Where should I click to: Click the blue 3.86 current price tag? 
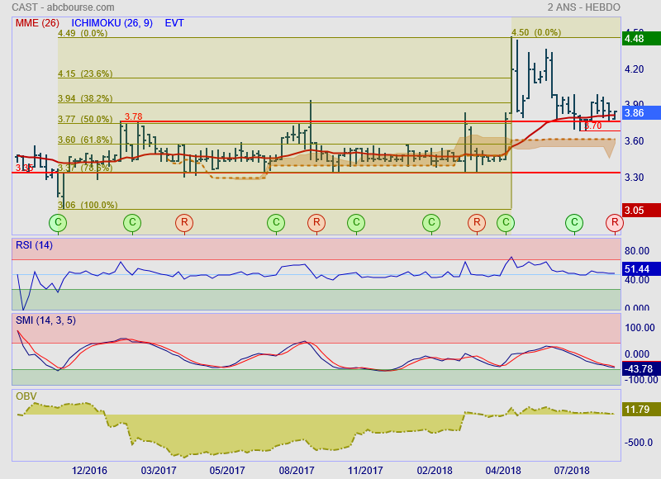point(640,113)
